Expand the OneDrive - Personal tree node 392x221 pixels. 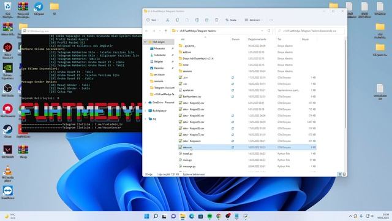coord(146,103)
